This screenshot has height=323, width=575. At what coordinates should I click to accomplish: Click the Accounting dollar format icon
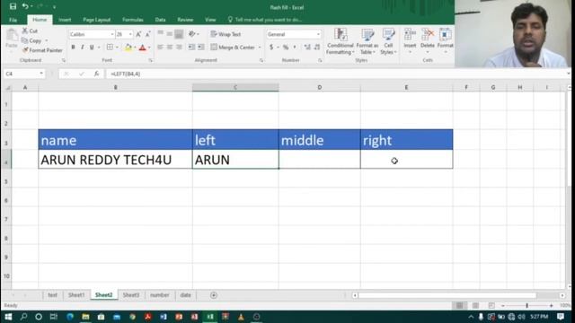click(x=271, y=48)
